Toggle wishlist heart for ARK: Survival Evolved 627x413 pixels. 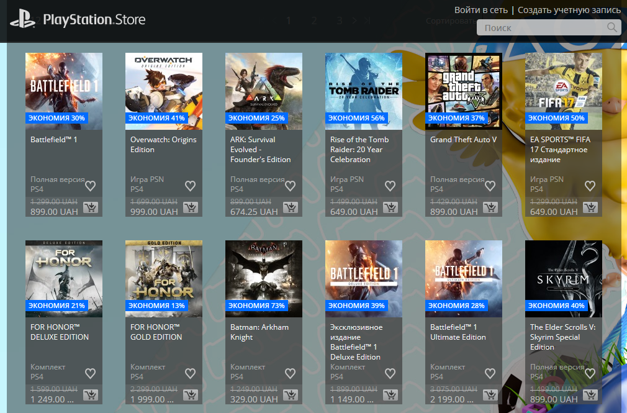pos(291,186)
